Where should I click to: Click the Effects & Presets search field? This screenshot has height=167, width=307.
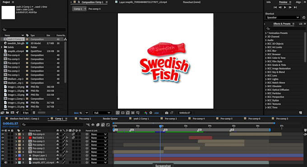pyautogui.click(x=285, y=29)
